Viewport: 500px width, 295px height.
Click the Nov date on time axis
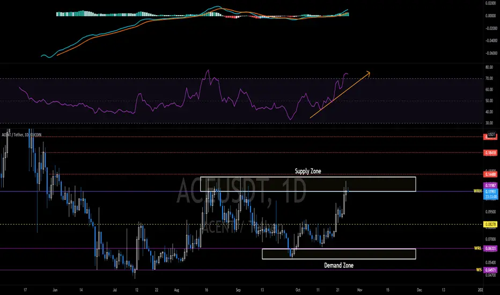[x=359, y=290]
